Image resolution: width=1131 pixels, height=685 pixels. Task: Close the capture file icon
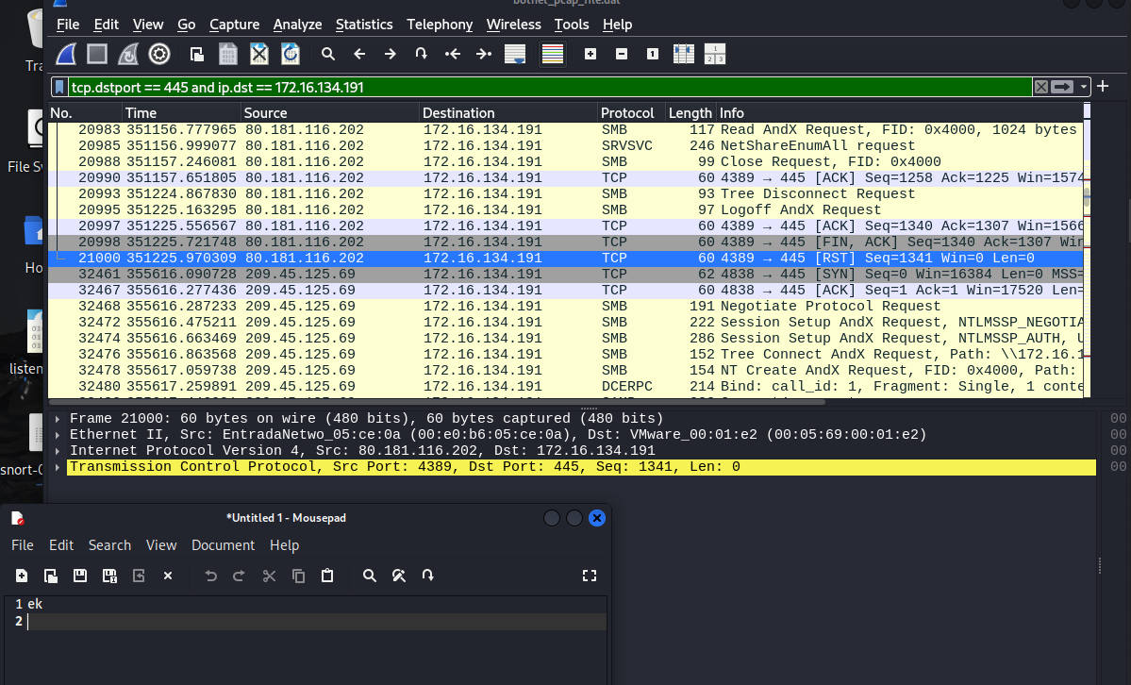[x=259, y=54]
